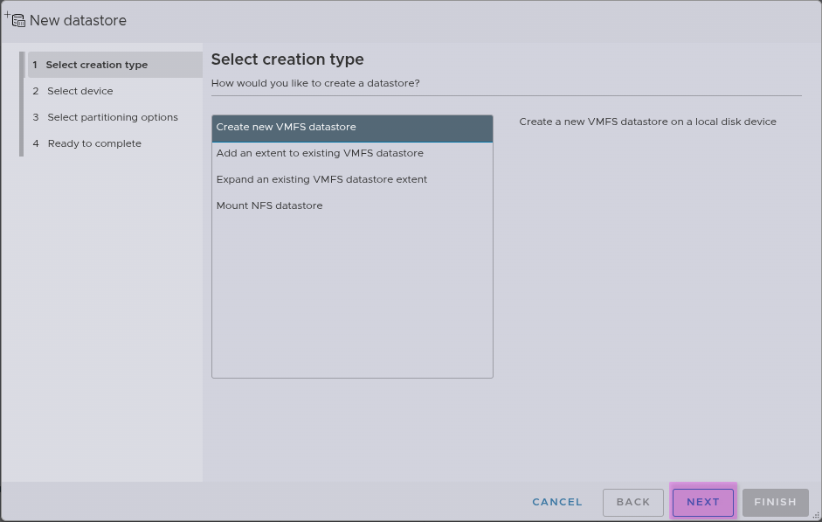The image size is (822, 522).
Task: Click the Finish button
Action: (775, 502)
